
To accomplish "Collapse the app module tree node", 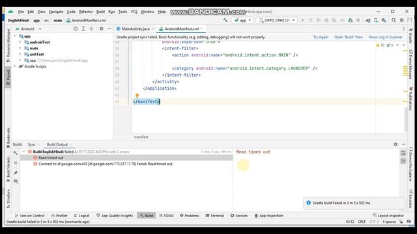I will point(15,36).
